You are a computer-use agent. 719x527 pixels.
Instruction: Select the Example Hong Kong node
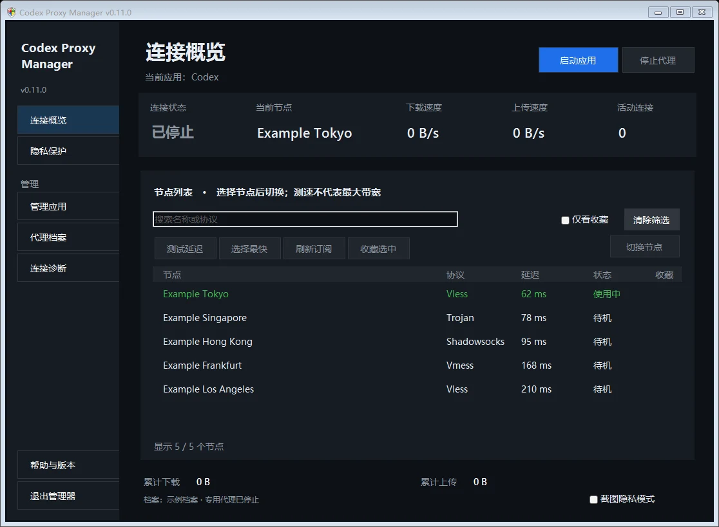[x=417, y=342]
